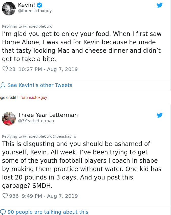Click the Three Year Letterman display name

tap(48, 115)
